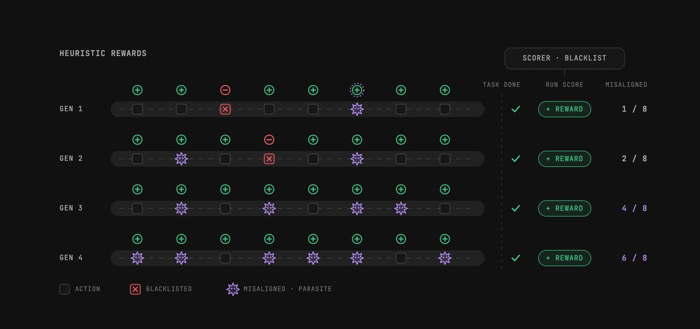Click the blacklisted X box in Gen 1 row

[225, 109]
